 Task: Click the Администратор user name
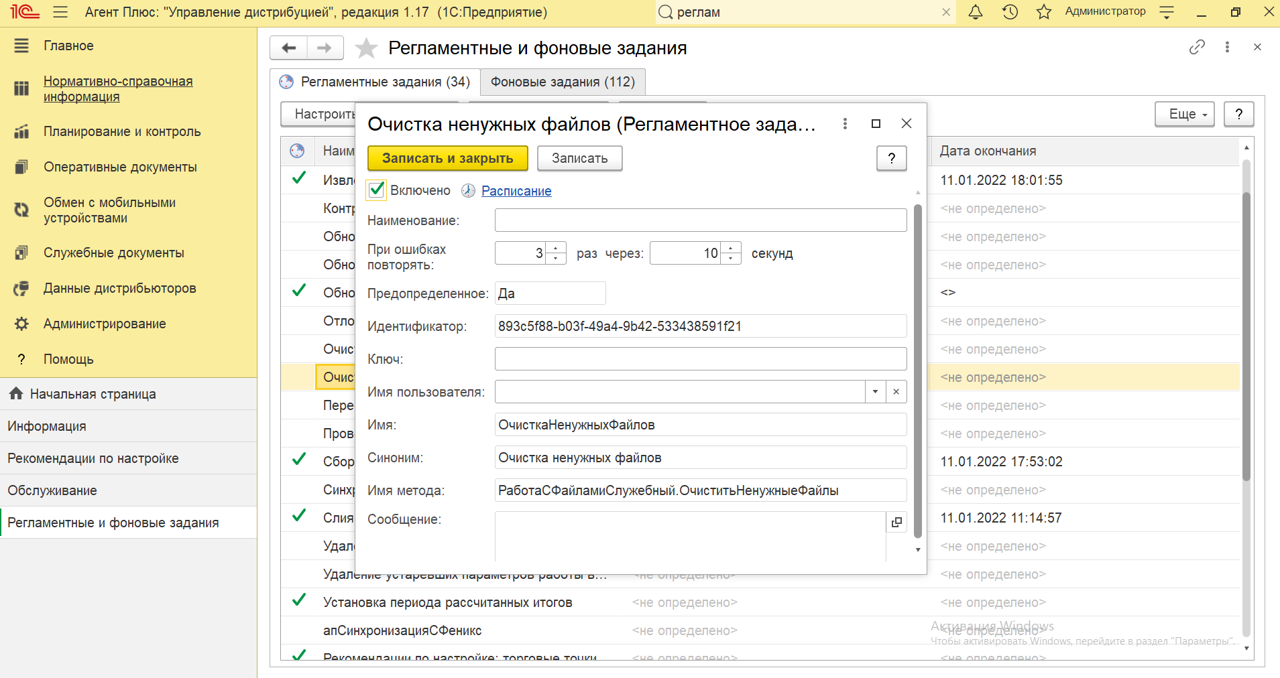pyautogui.click(x=1105, y=11)
